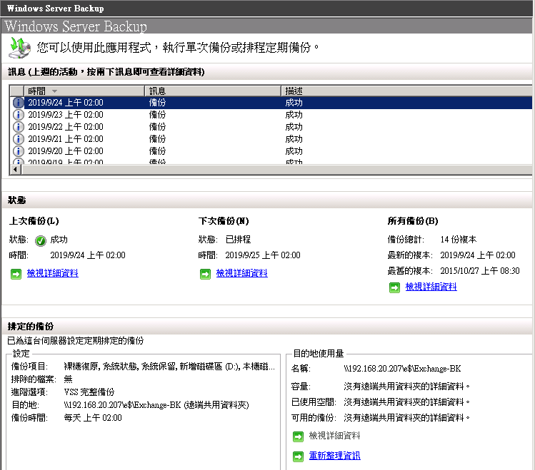Click info icon of 2019/9/21 backup row

pos(19,139)
